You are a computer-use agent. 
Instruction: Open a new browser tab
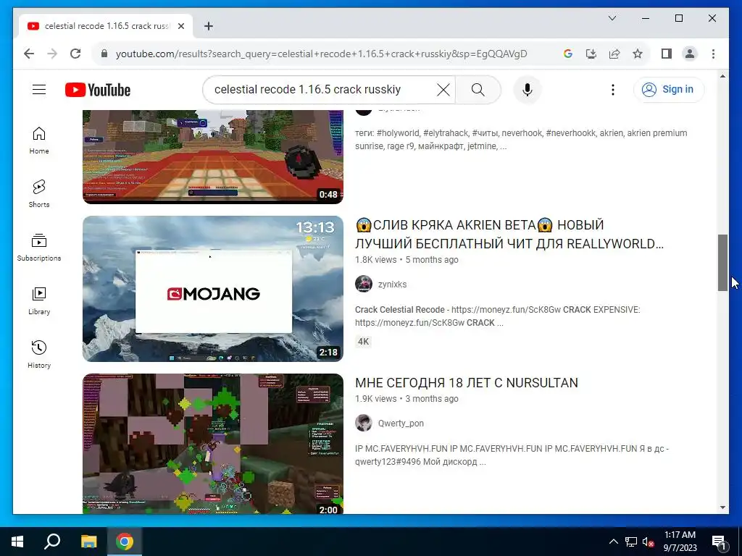pyautogui.click(x=208, y=27)
